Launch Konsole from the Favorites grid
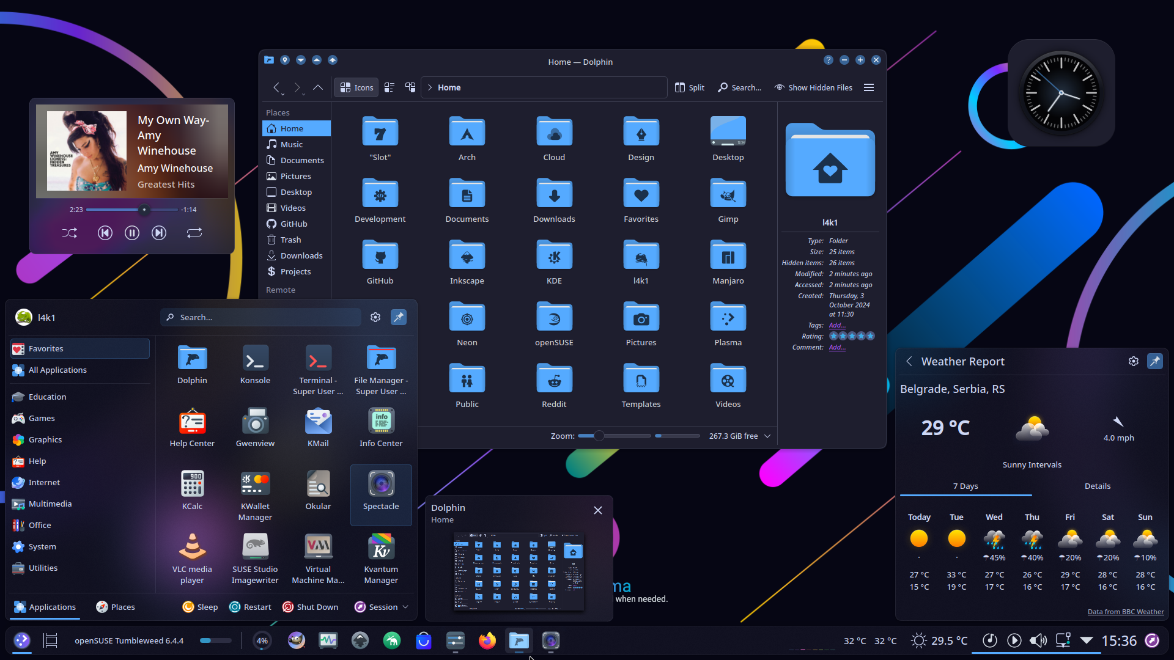The image size is (1174, 660). (x=255, y=365)
